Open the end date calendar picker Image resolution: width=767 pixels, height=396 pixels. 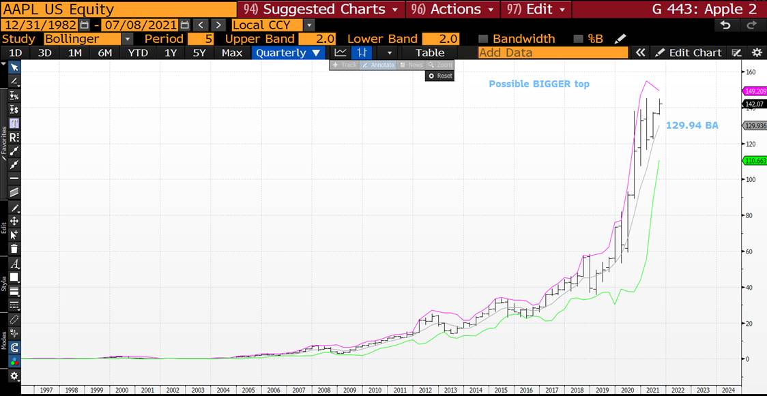(x=184, y=25)
